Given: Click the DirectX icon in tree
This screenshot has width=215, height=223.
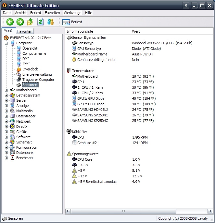Looking at the screenshot, I should pyautogui.click(x=12, y=126).
